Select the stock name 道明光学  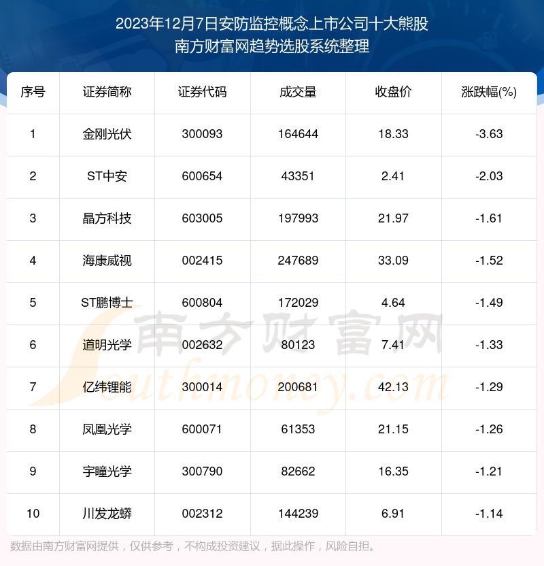(x=107, y=345)
